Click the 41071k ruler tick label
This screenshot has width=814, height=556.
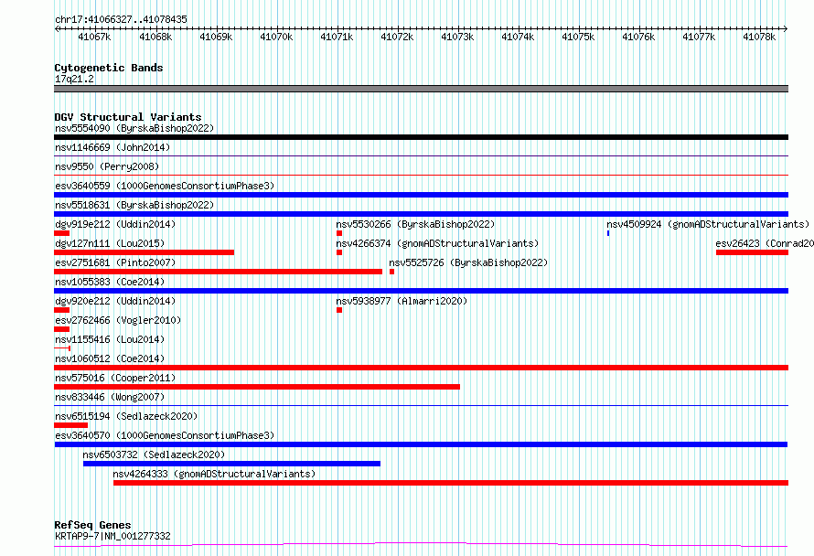pyautogui.click(x=337, y=37)
